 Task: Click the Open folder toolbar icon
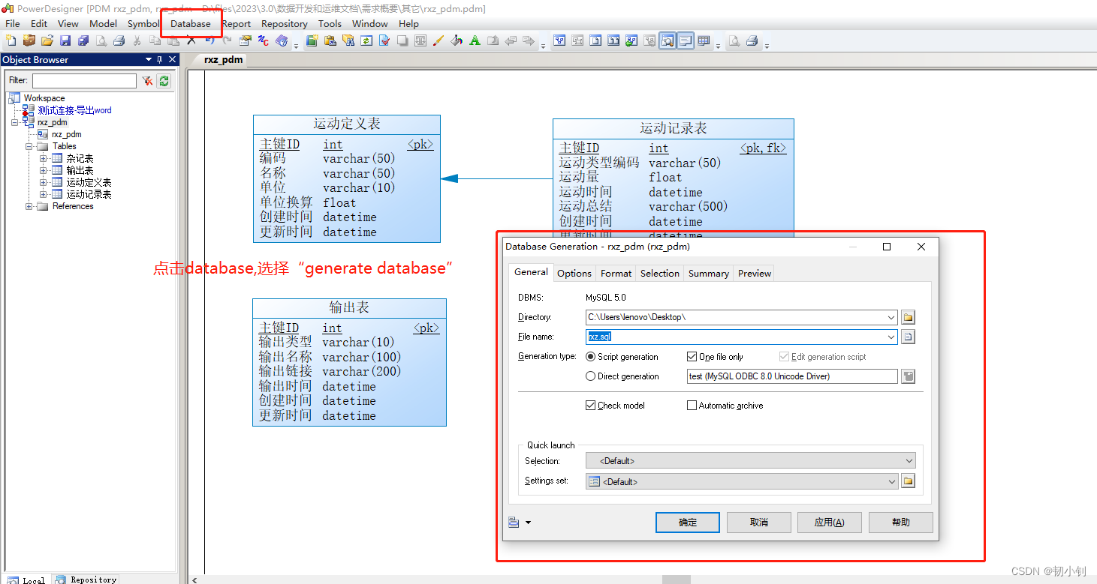pos(47,40)
